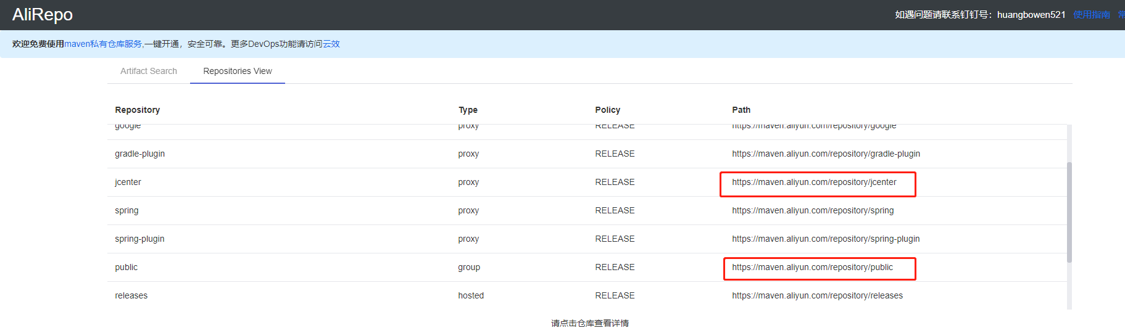Click the Repository column header
Viewport: 1125px width, 333px height.
coord(138,110)
